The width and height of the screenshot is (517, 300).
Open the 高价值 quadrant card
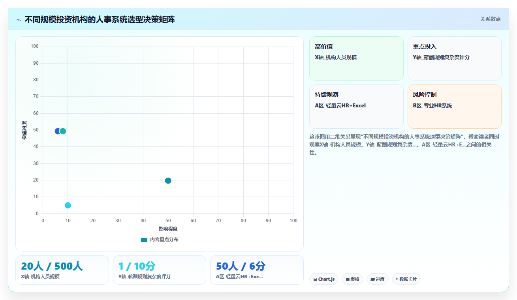(356, 58)
